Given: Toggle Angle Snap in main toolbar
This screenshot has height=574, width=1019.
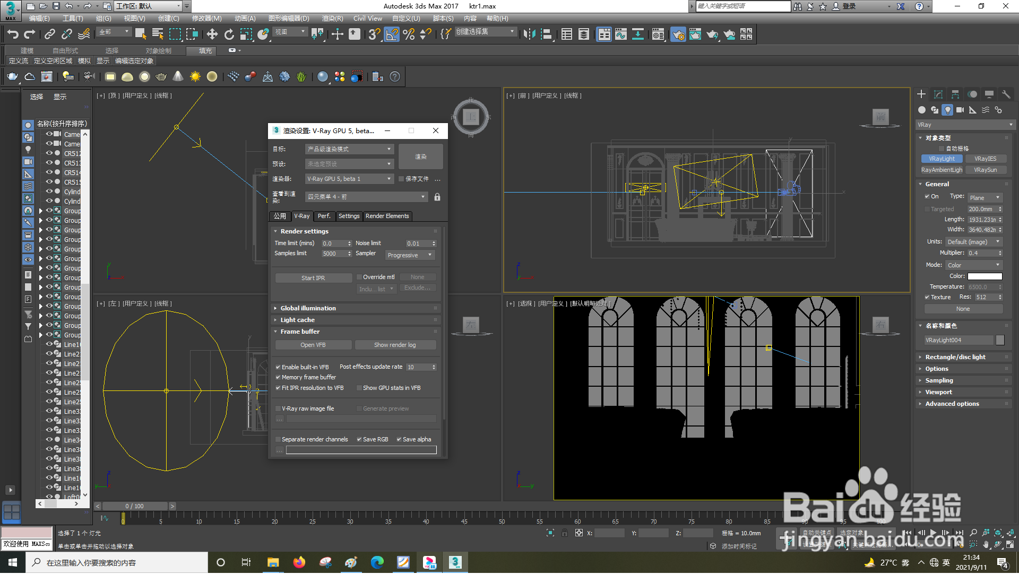Looking at the screenshot, I should click(392, 34).
